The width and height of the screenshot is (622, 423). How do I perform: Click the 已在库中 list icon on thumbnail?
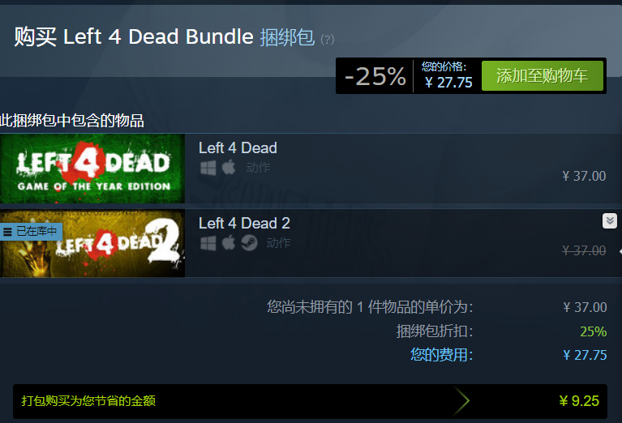click(x=7, y=232)
